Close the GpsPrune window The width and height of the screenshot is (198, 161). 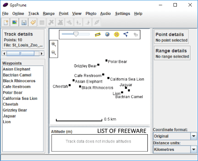point(190,5)
